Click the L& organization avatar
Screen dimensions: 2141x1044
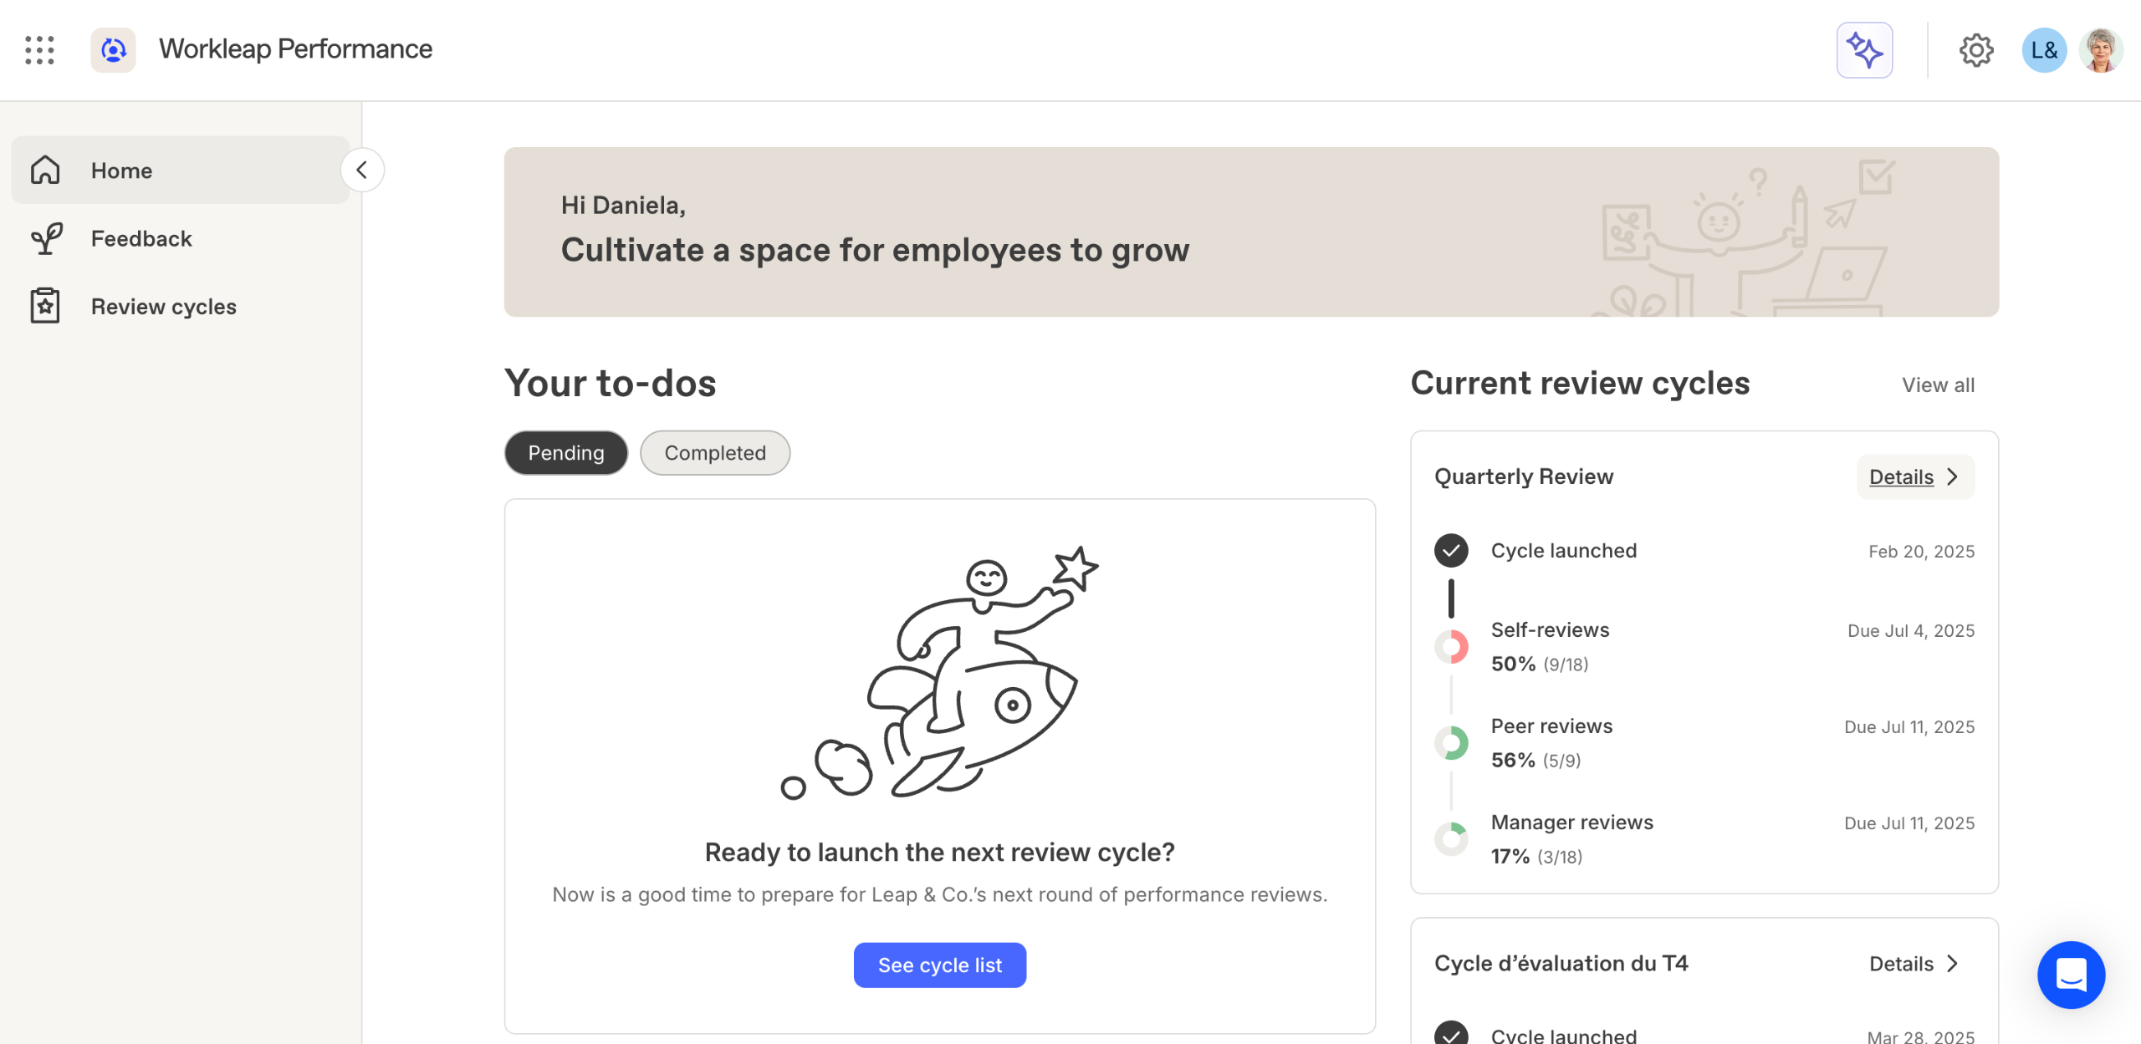2043,50
